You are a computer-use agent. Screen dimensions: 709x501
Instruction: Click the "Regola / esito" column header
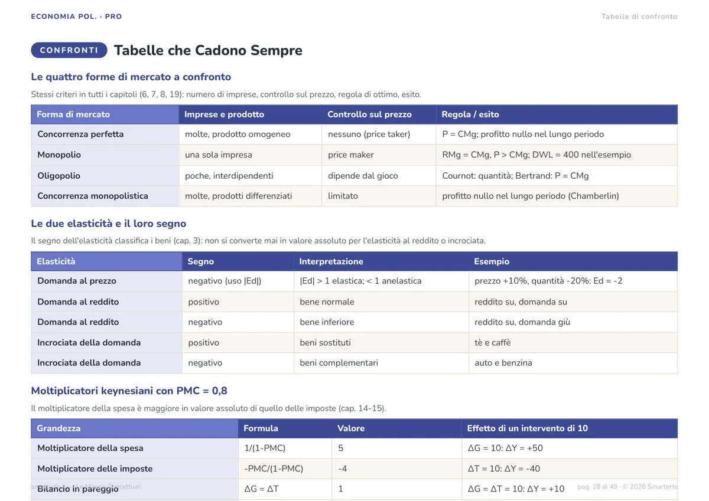557,114
